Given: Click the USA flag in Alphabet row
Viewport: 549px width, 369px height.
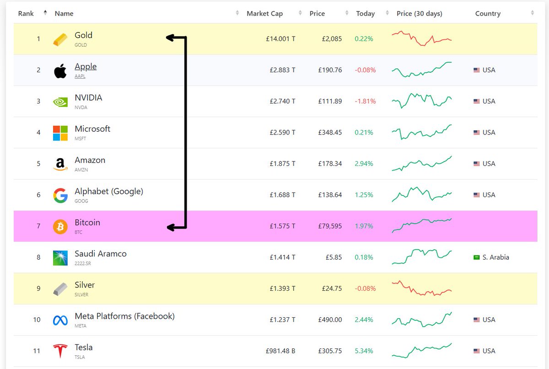Looking at the screenshot, I should [x=477, y=195].
